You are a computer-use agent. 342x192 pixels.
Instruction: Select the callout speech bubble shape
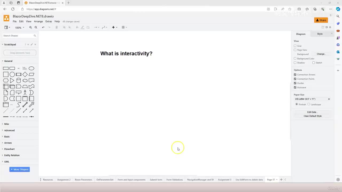tap(18, 93)
